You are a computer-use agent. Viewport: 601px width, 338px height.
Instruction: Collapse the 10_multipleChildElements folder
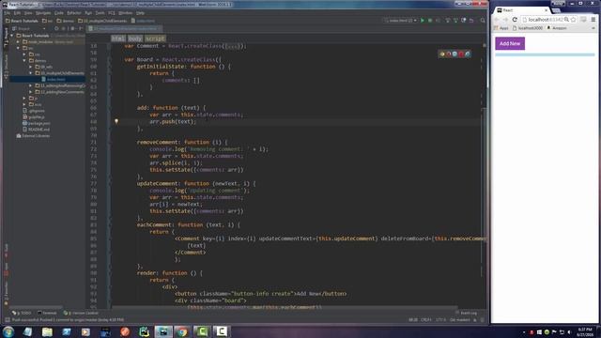point(31,73)
